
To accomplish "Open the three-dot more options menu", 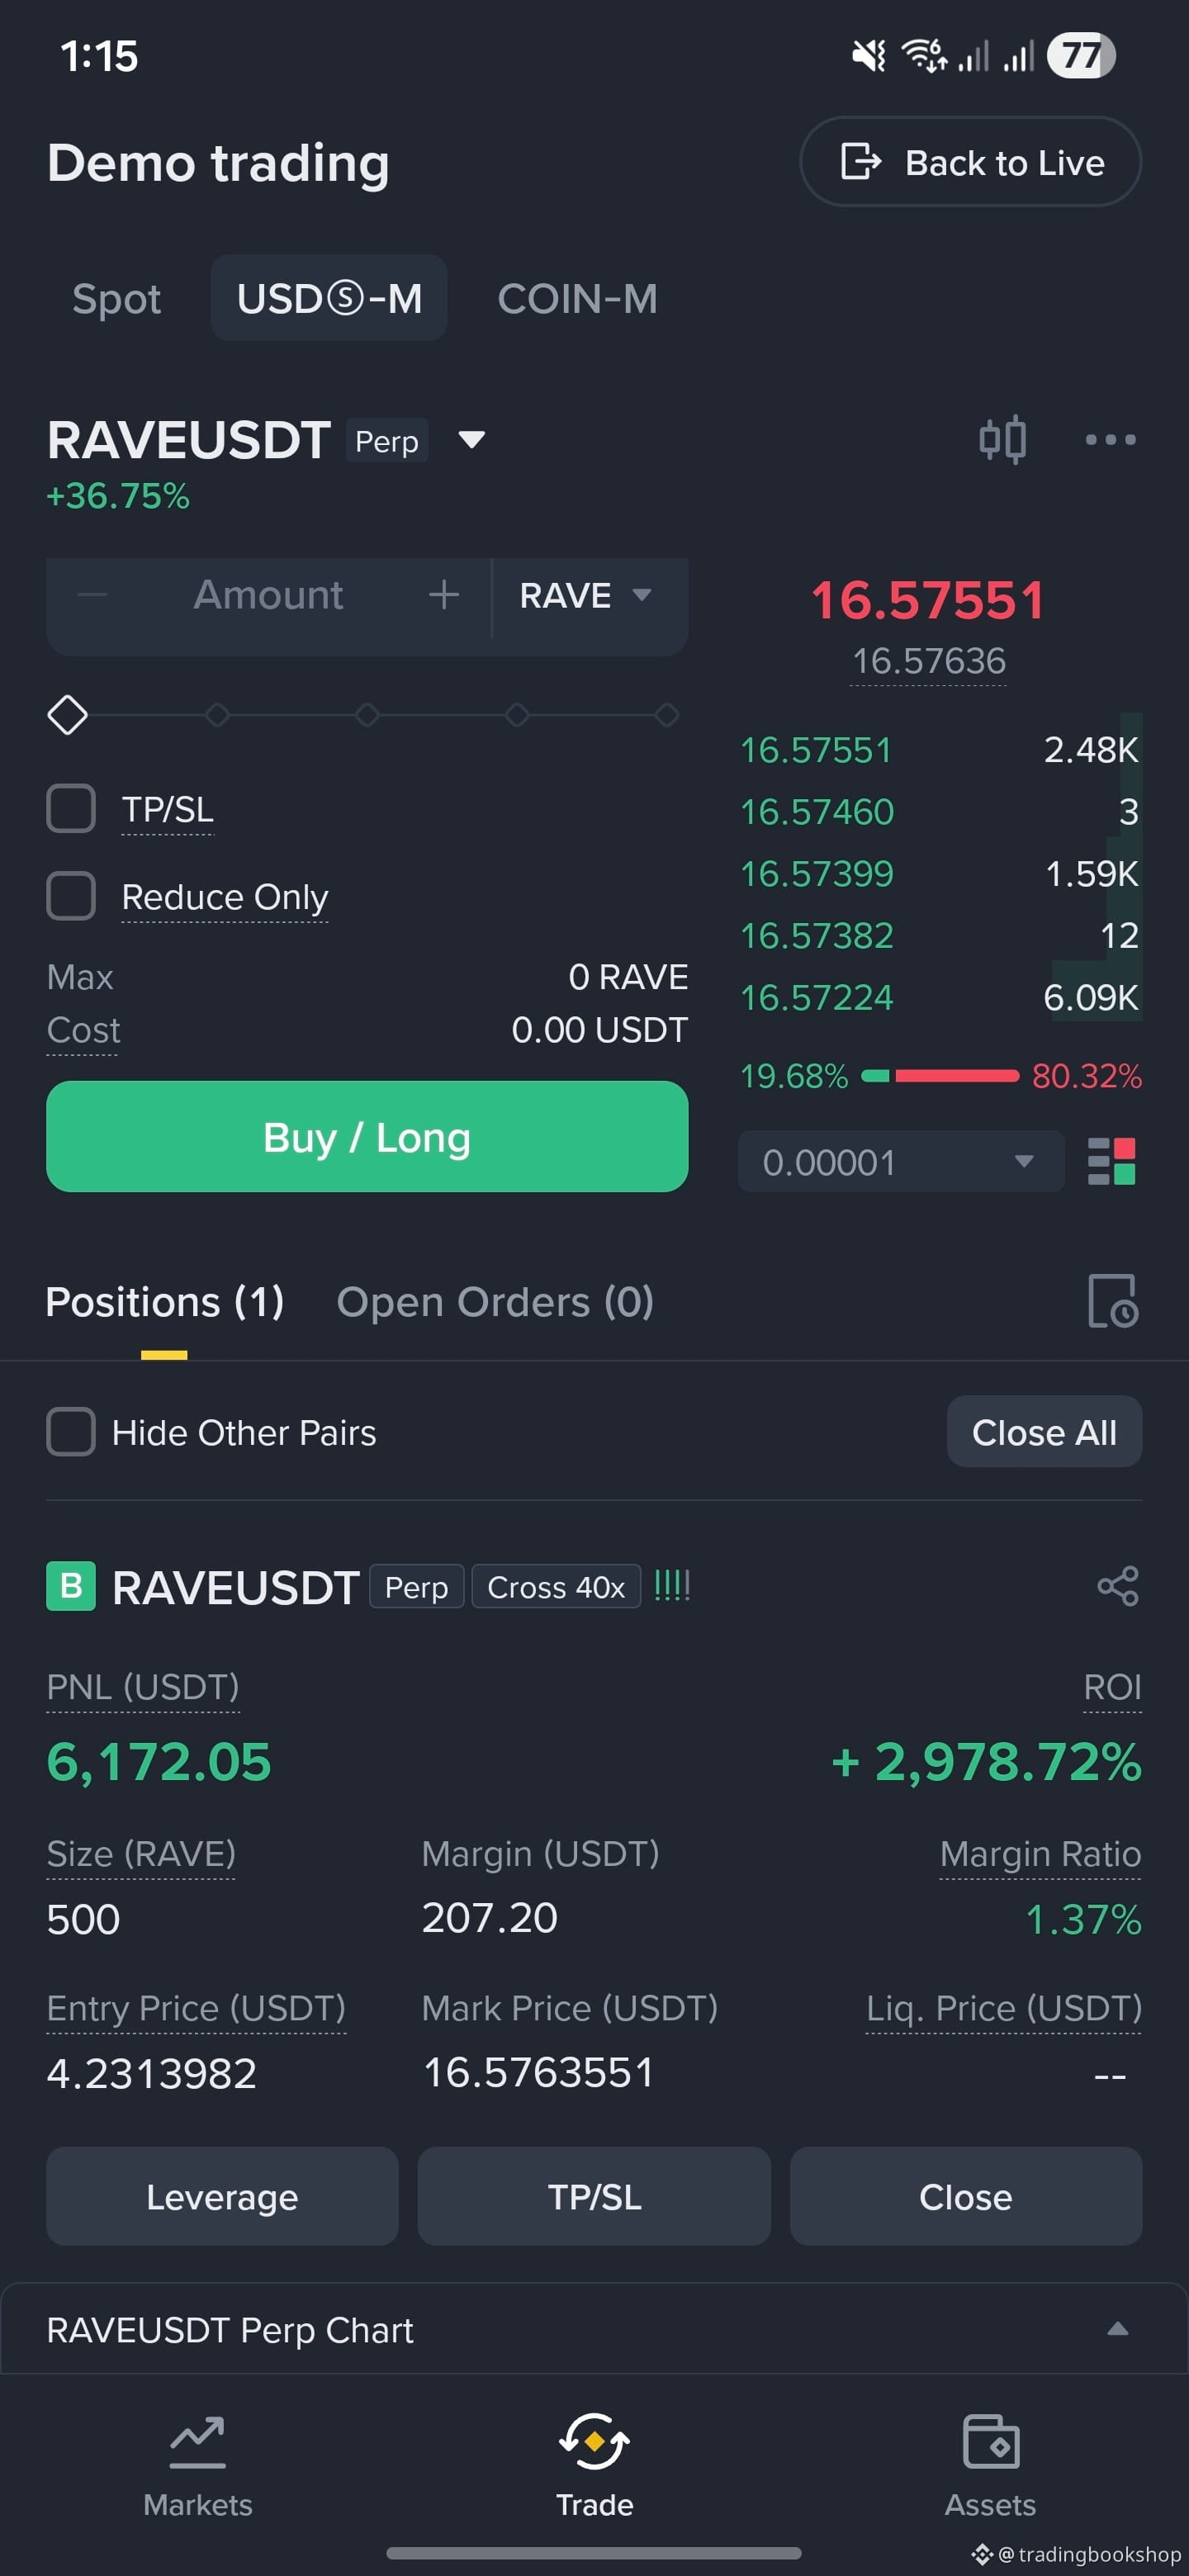I will (x=1111, y=439).
